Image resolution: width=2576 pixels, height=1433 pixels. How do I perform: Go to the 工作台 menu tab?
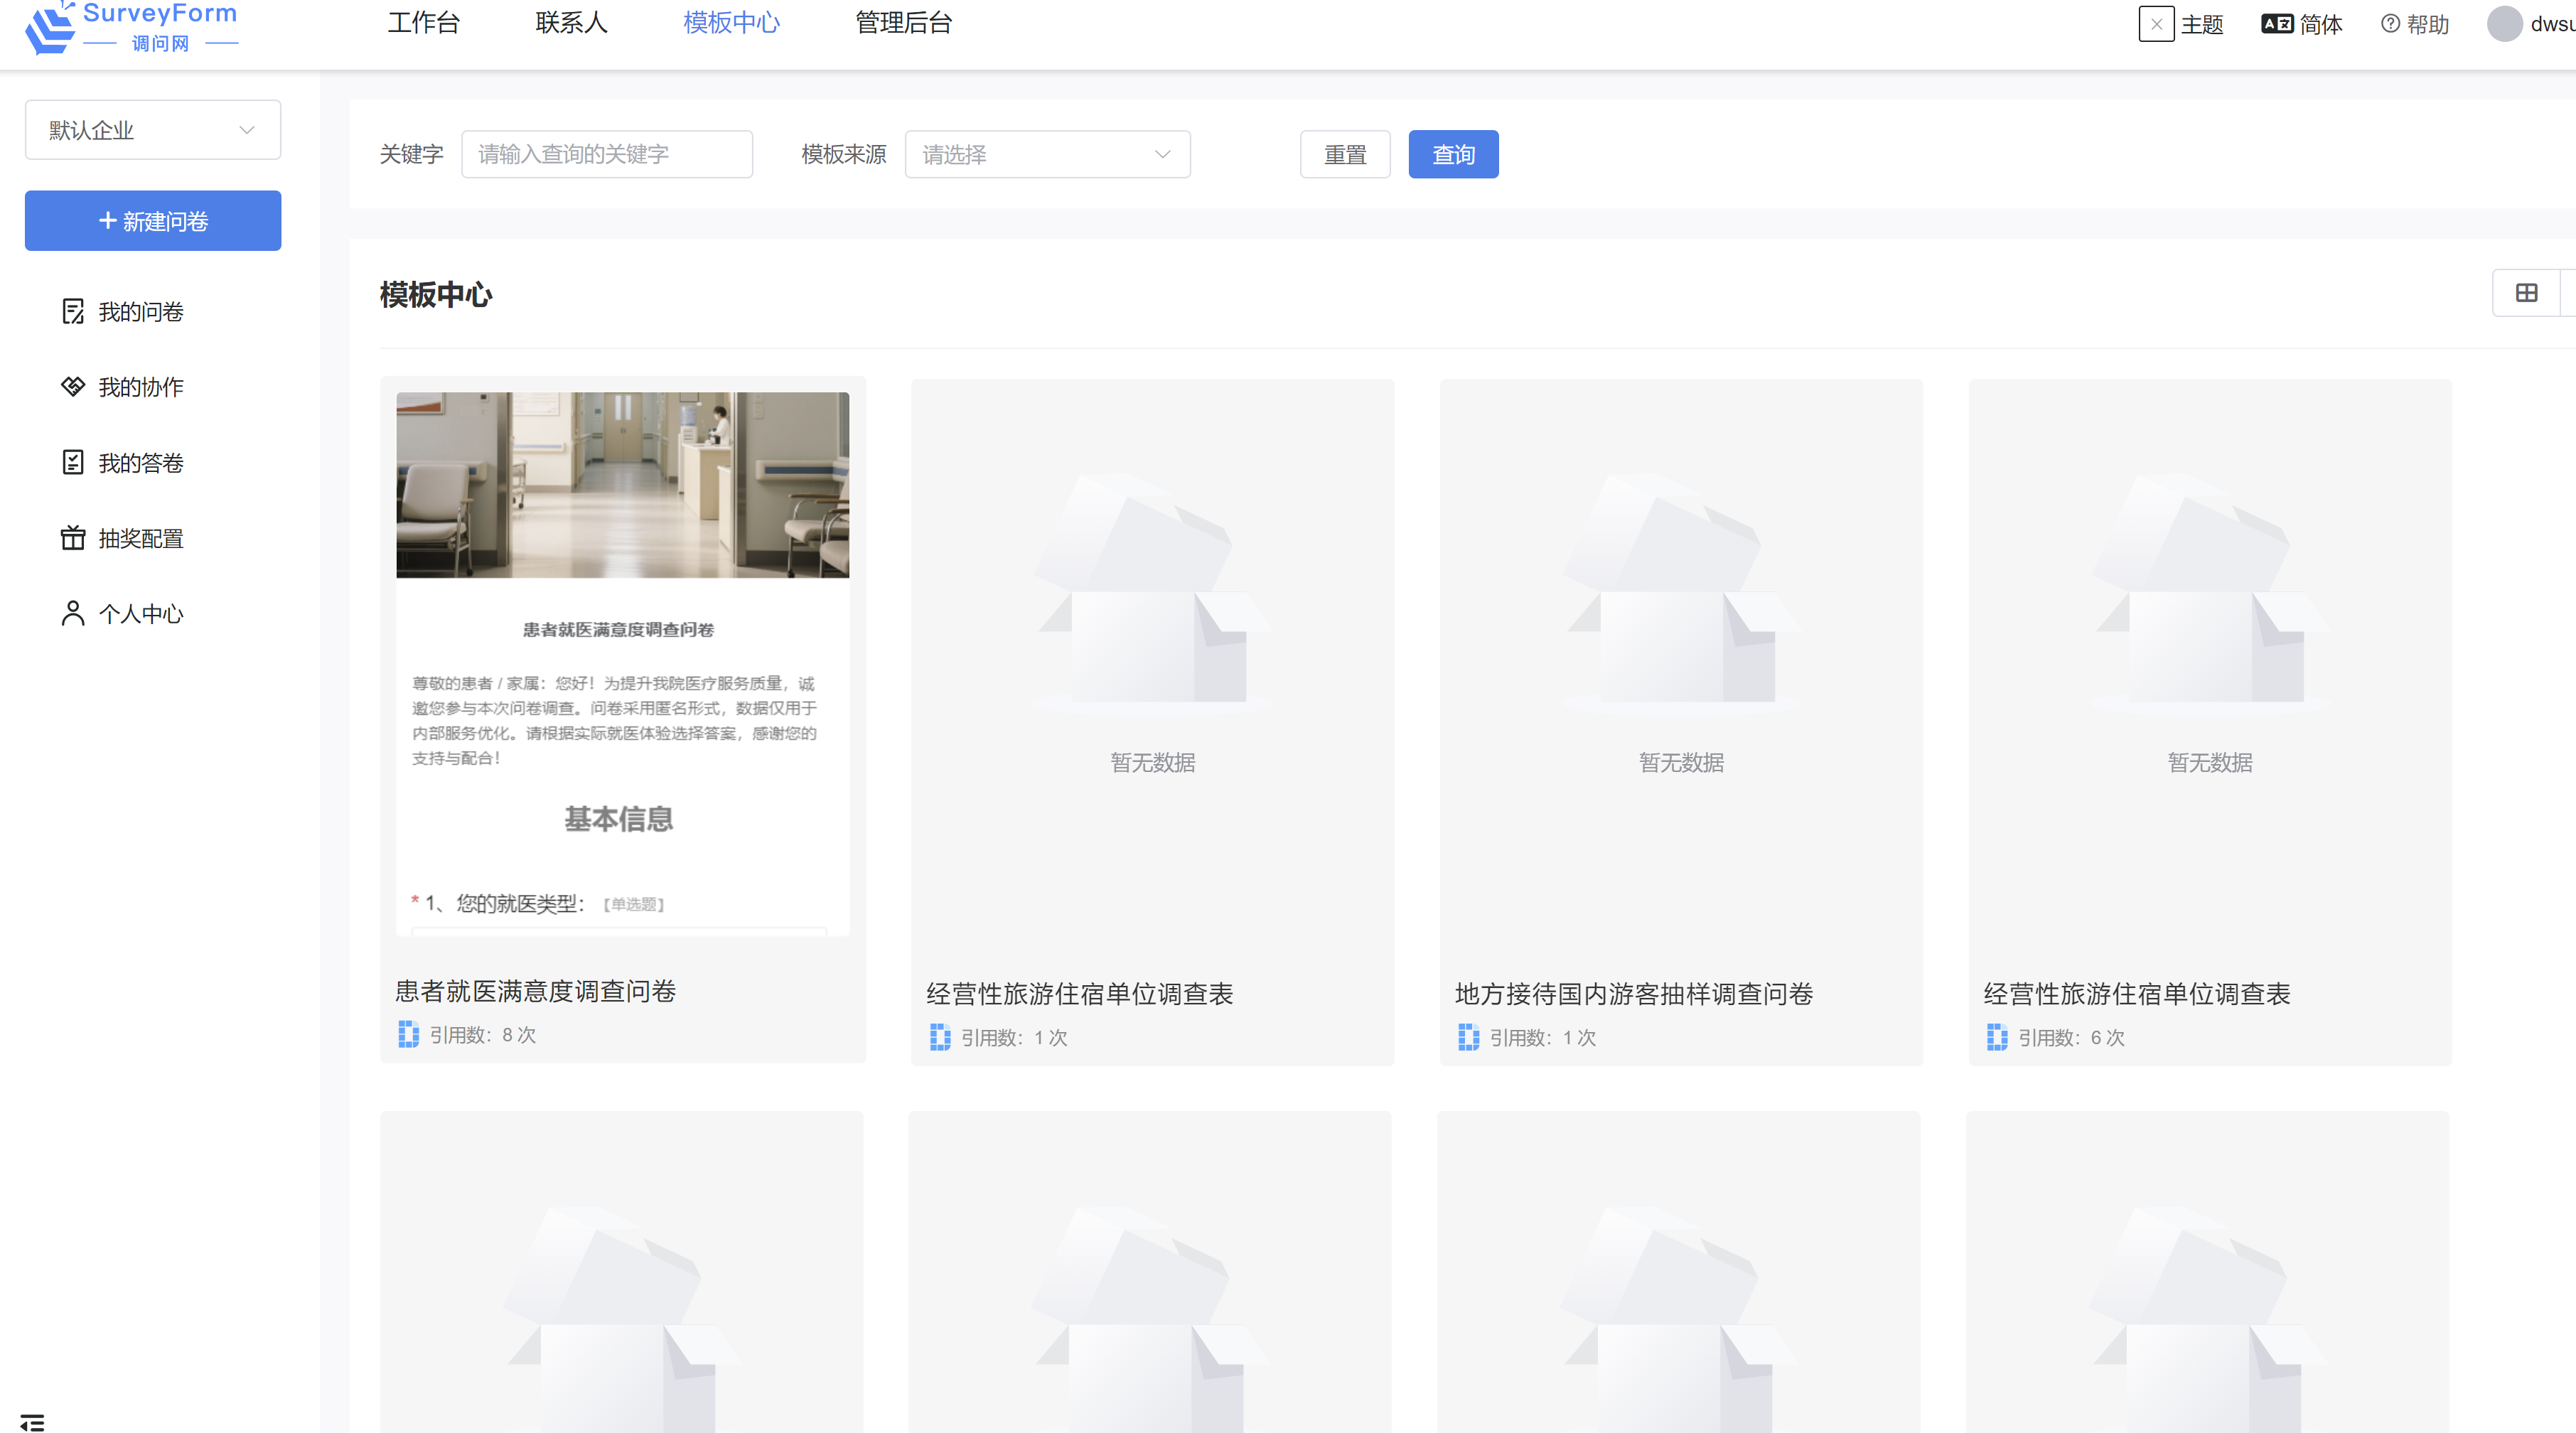coord(423,23)
